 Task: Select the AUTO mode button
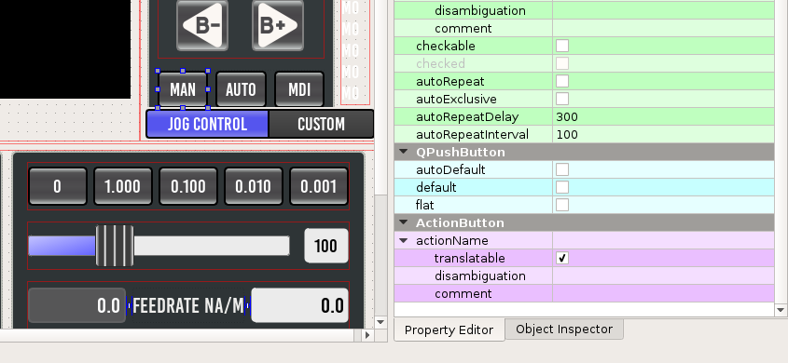[x=241, y=89]
